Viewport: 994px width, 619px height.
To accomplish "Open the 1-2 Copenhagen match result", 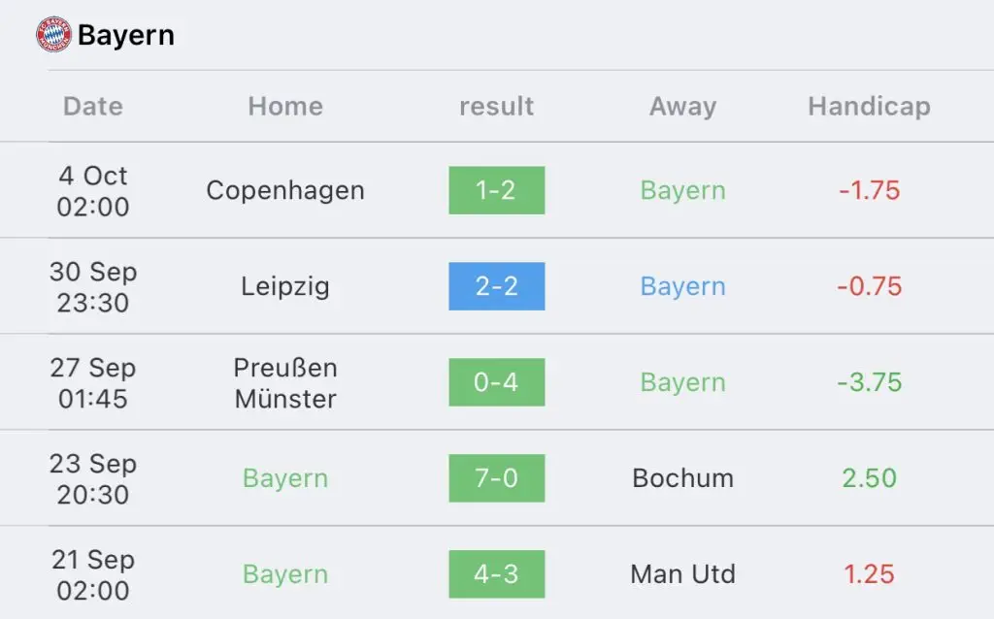I will (496, 190).
